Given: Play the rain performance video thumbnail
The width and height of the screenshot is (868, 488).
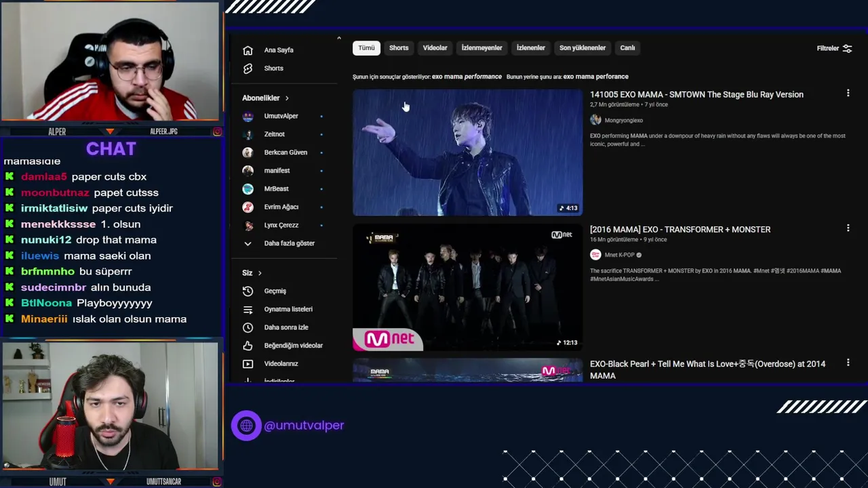Looking at the screenshot, I should 467,152.
